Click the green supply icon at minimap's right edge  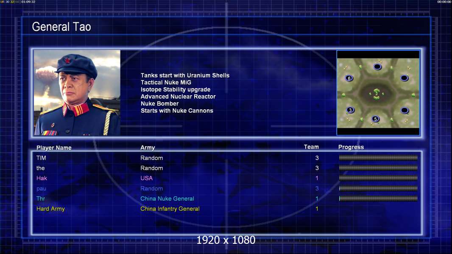tap(414, 95)
